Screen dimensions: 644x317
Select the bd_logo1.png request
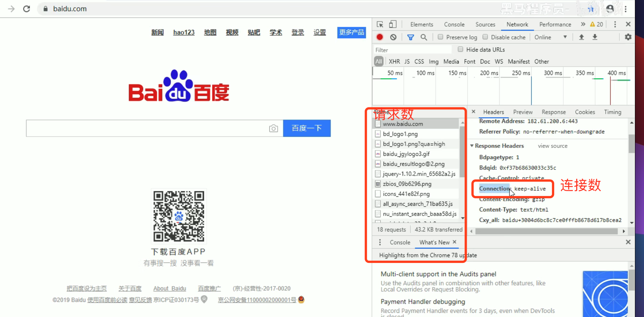[x=416, y=134]
